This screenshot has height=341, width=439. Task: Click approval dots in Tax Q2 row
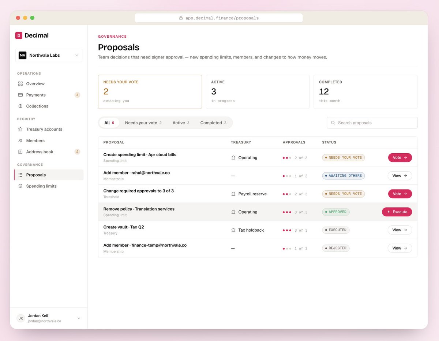point(287,231)
